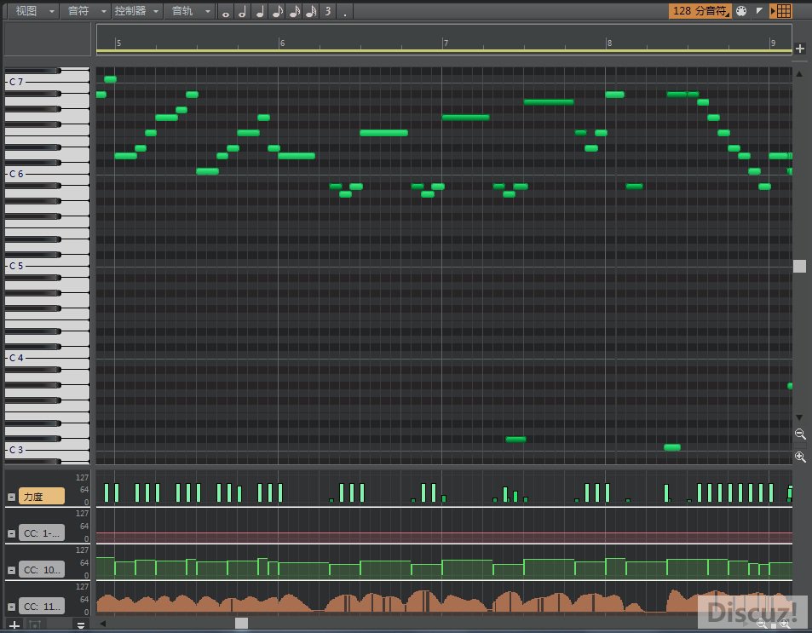Click measure 6 on time ruler

pos(282,43)
